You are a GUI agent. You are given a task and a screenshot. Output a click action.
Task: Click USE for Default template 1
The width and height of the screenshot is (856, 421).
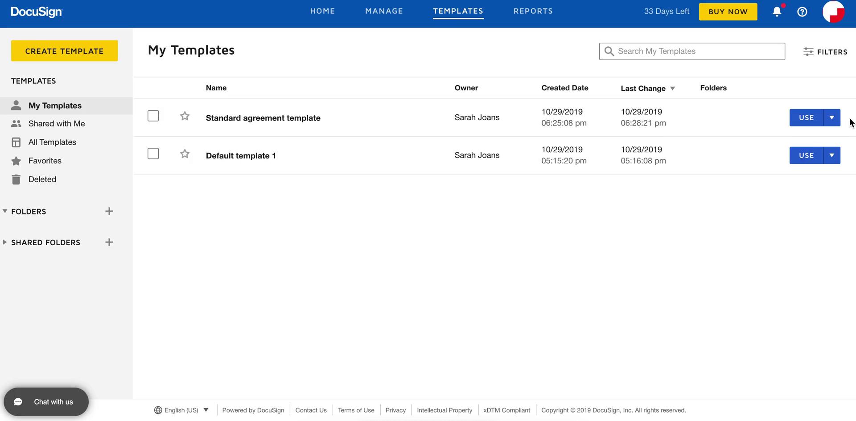(806, 155)
